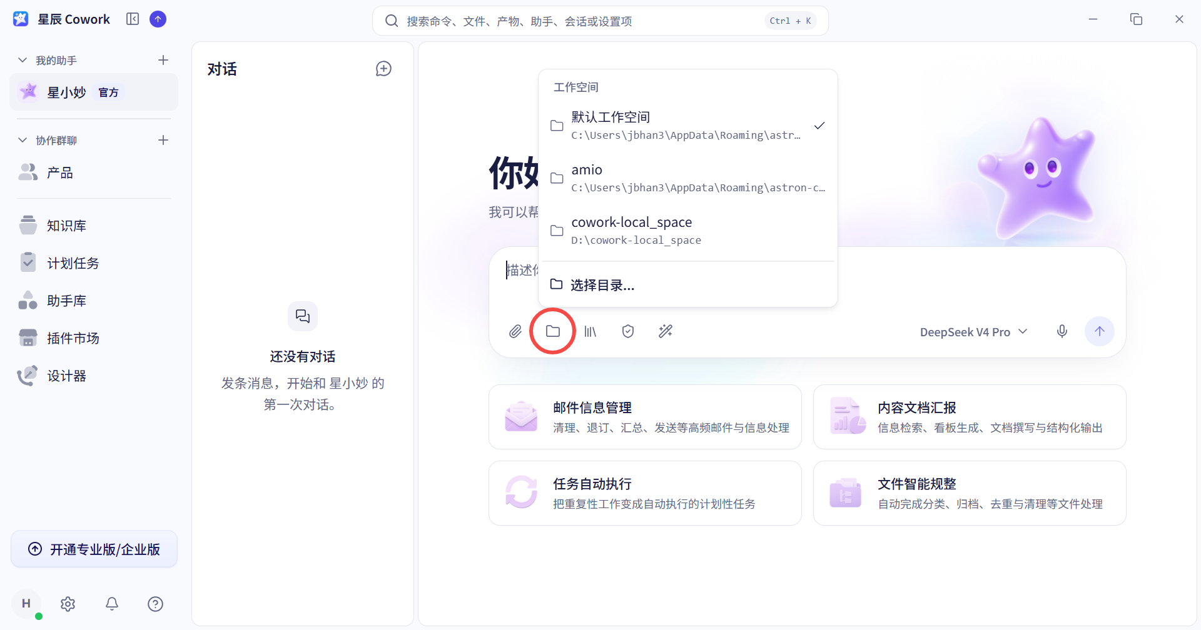This screenshot has width=1201, height=630.
Task: Collapse the 协作群聊 section
Action: (x=23, y=140)
